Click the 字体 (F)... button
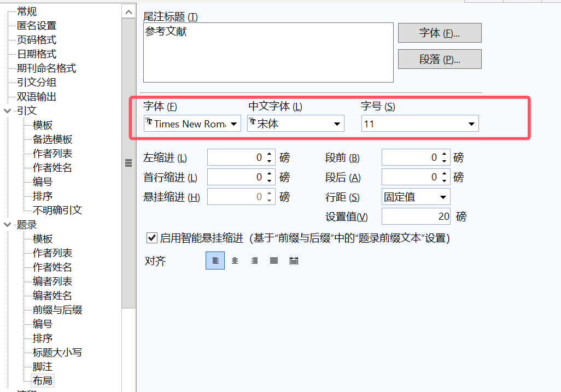Viewport: 561px width, 392px height. click(x=440, y=33)
